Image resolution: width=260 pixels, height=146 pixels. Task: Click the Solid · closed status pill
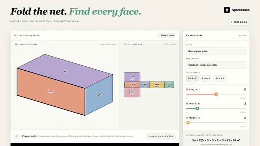coord(167,35)
